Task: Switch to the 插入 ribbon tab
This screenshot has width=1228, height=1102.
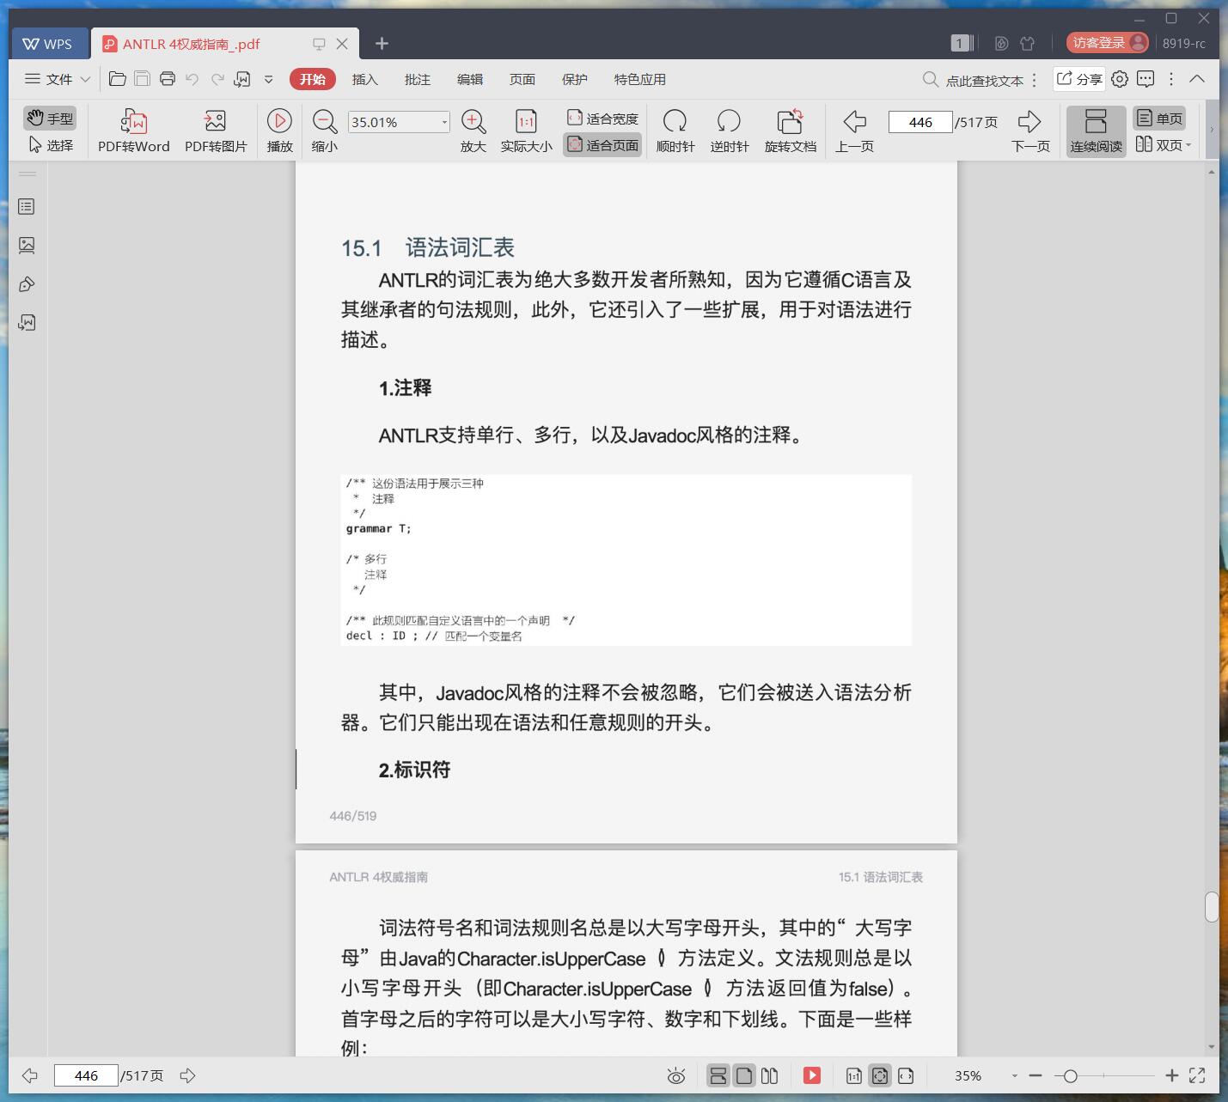Action: (x=365, y=79)
